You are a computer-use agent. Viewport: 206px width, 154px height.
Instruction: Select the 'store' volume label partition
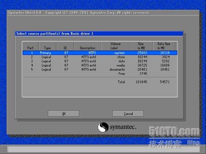[100, 57]
